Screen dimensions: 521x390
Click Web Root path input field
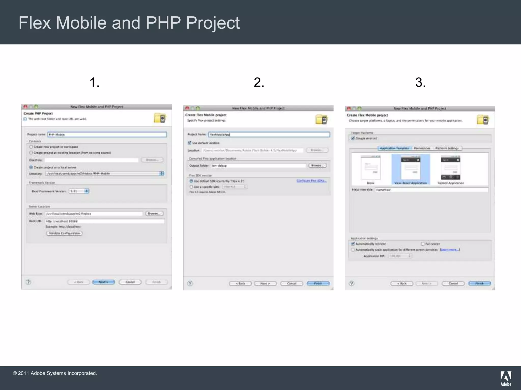click(94, 214)
